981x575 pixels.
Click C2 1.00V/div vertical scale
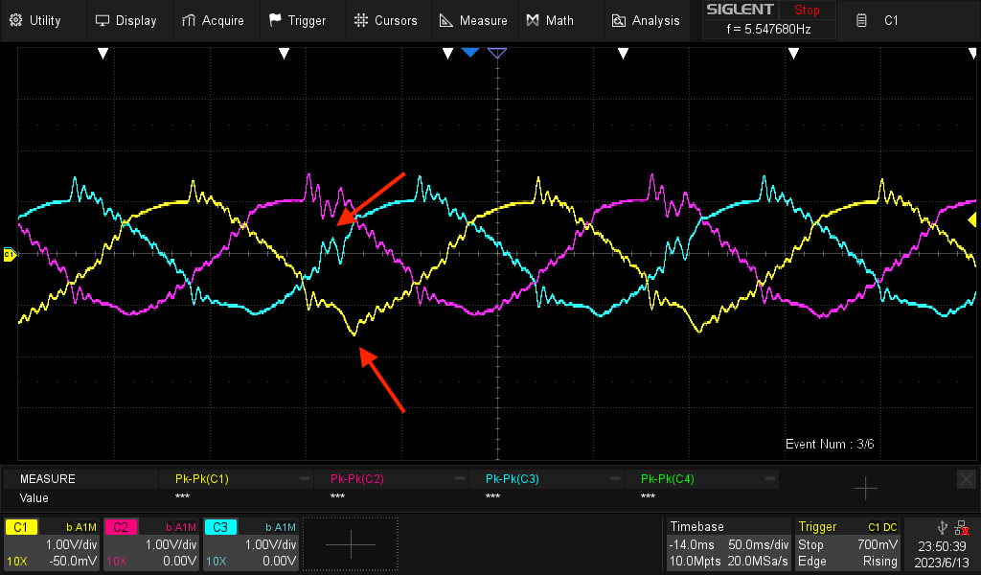[x=171, y=544]
